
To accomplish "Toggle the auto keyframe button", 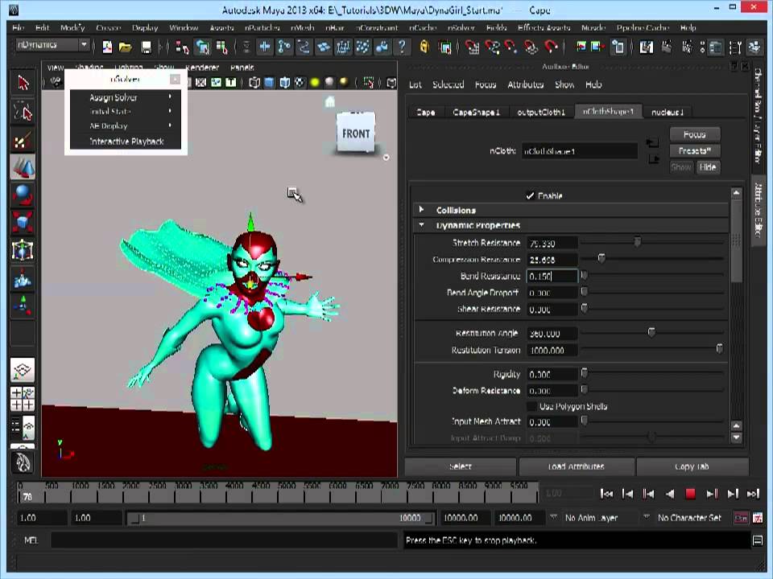I will tap(741, 518).
